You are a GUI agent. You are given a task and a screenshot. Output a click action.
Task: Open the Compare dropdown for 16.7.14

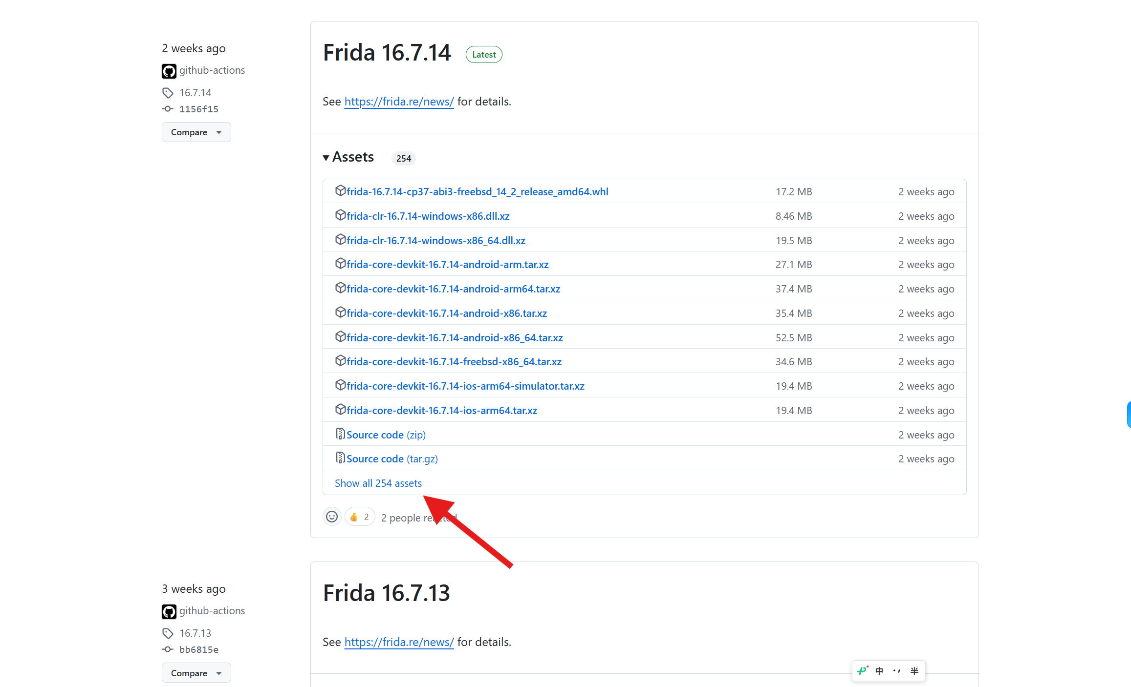[x=196, y=132]
